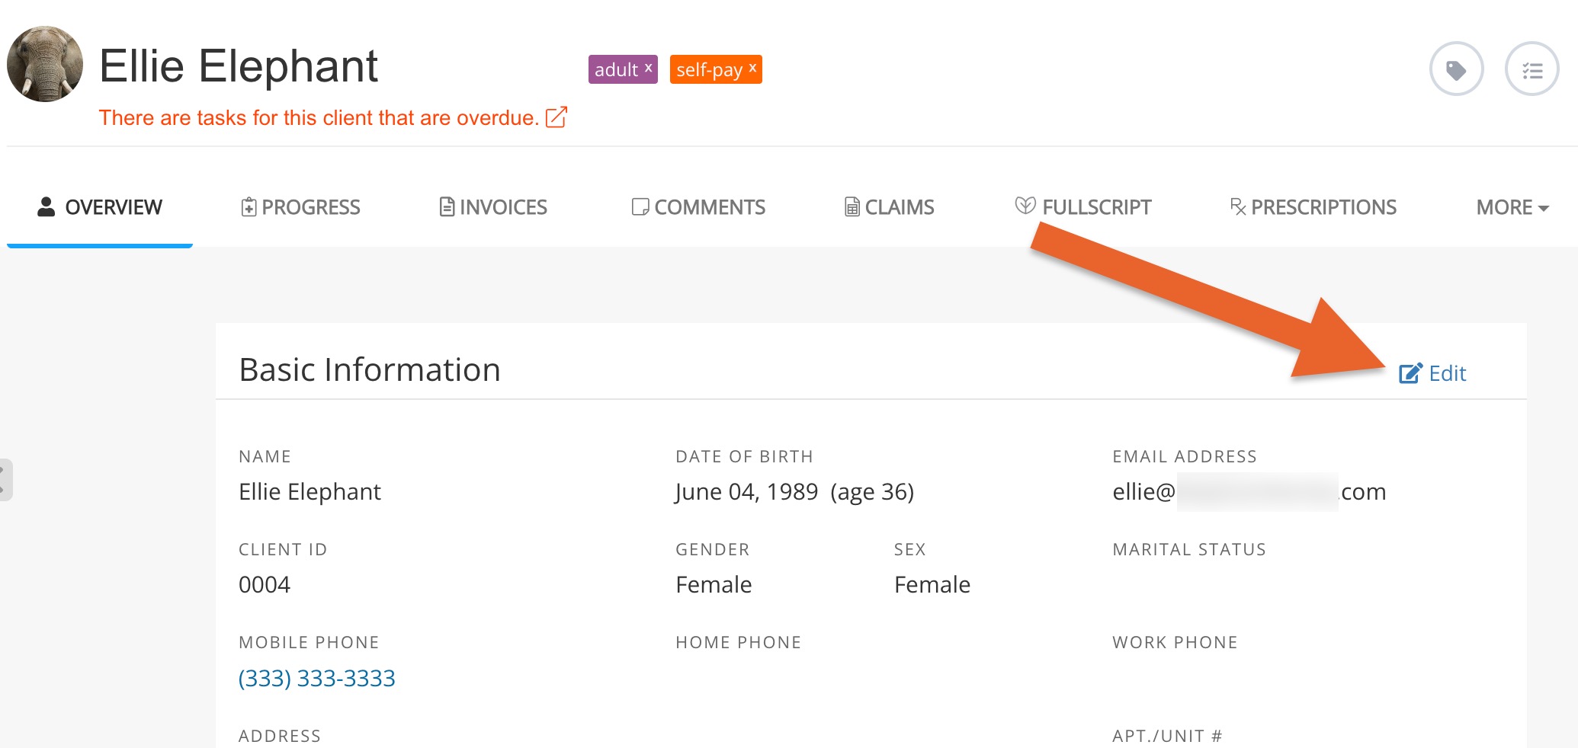Open overdue tasks external link icon

[556, 117]
